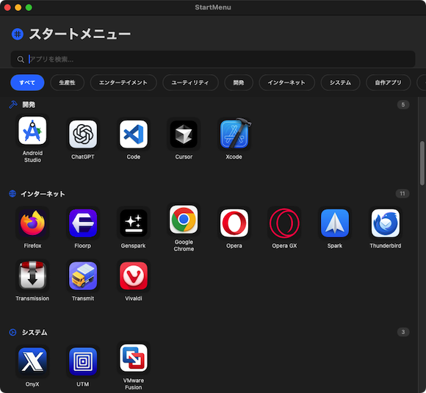
Task: Switch to エンターテイメント category
Action: coord(123,82)
